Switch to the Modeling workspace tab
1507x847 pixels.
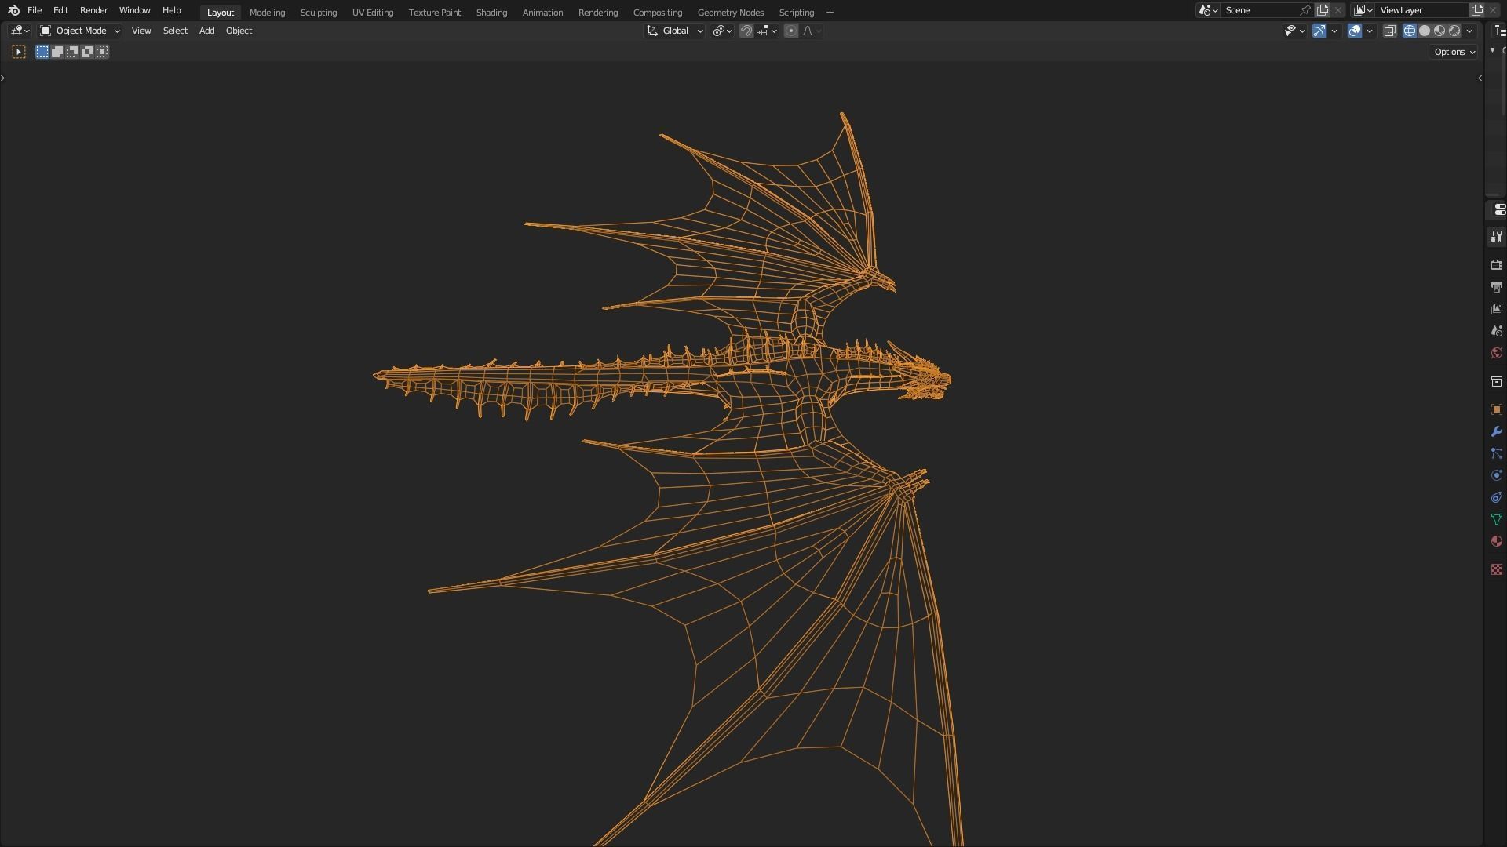[x=267, y=13]
